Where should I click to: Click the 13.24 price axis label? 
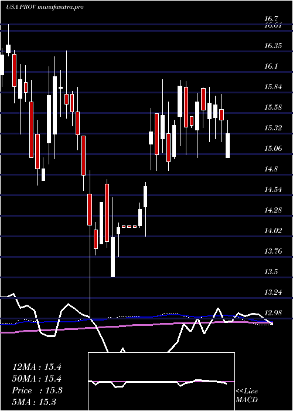point(274,292)
